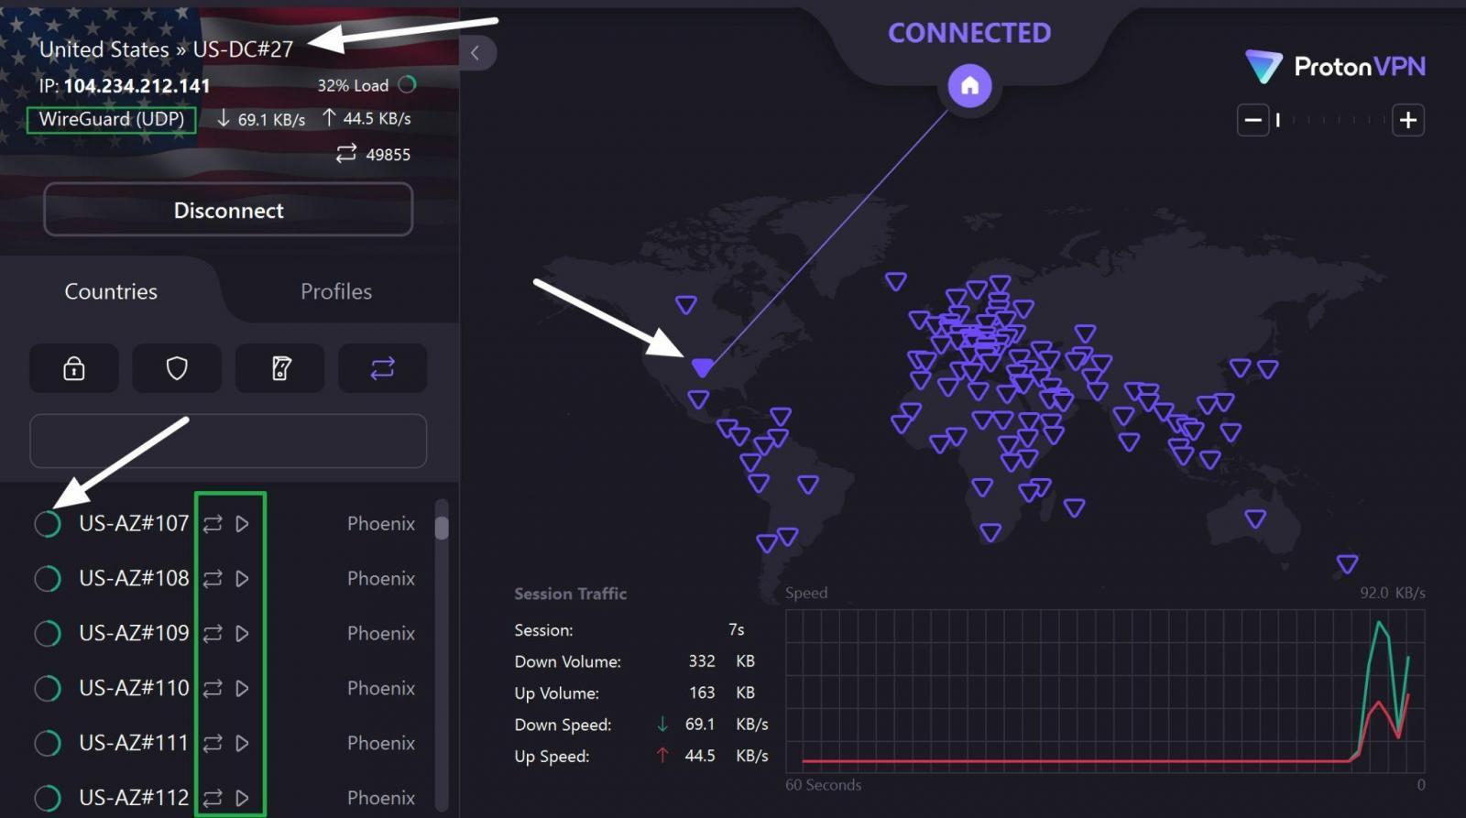Toggle Kill Switch icon button
The height and width of the screenshot is (818, 1466).
click(x=279, y=368)
